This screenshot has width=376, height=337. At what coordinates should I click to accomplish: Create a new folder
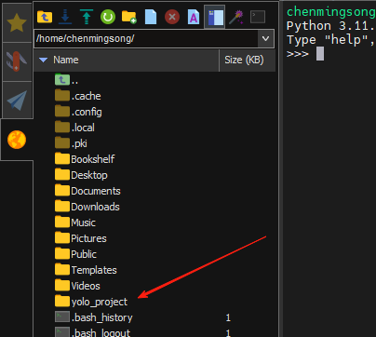pos(129,17)
